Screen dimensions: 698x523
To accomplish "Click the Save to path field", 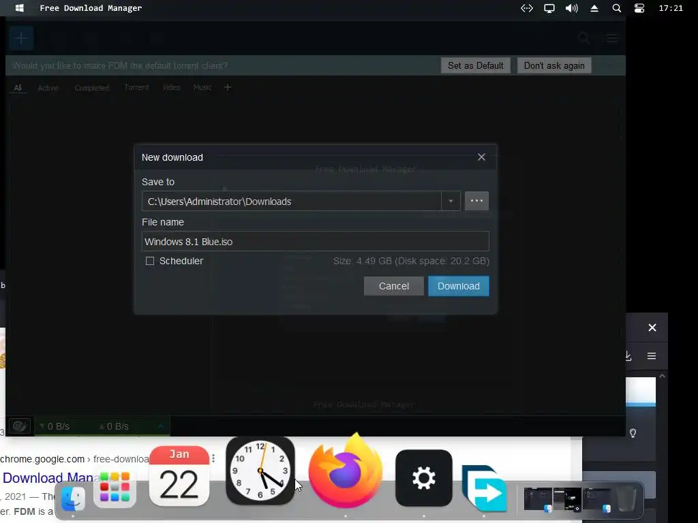I will pyautogui.click(x=292, y=201).
